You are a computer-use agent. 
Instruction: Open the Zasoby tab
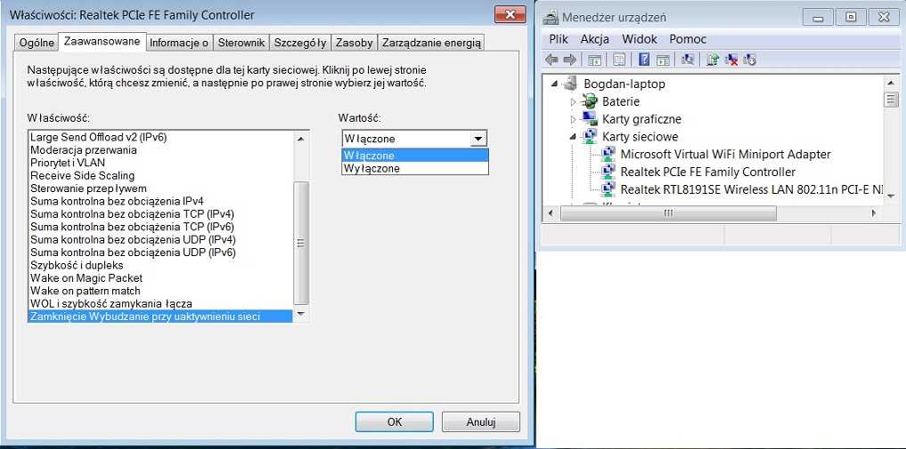tap(355, 43)
